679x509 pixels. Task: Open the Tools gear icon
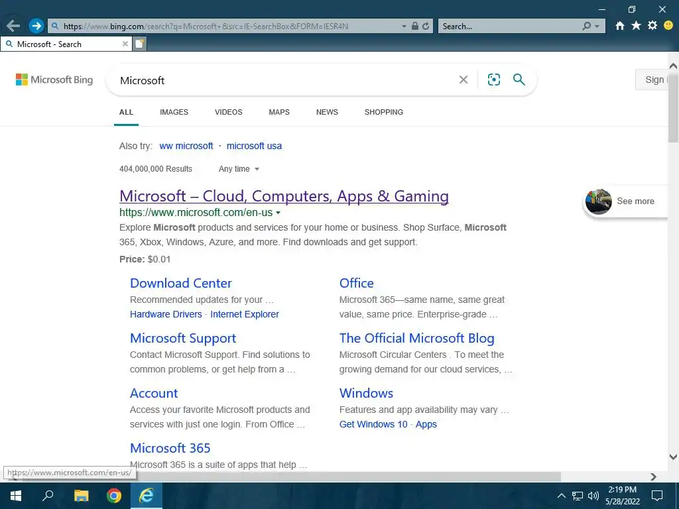[x=652, y=26]
